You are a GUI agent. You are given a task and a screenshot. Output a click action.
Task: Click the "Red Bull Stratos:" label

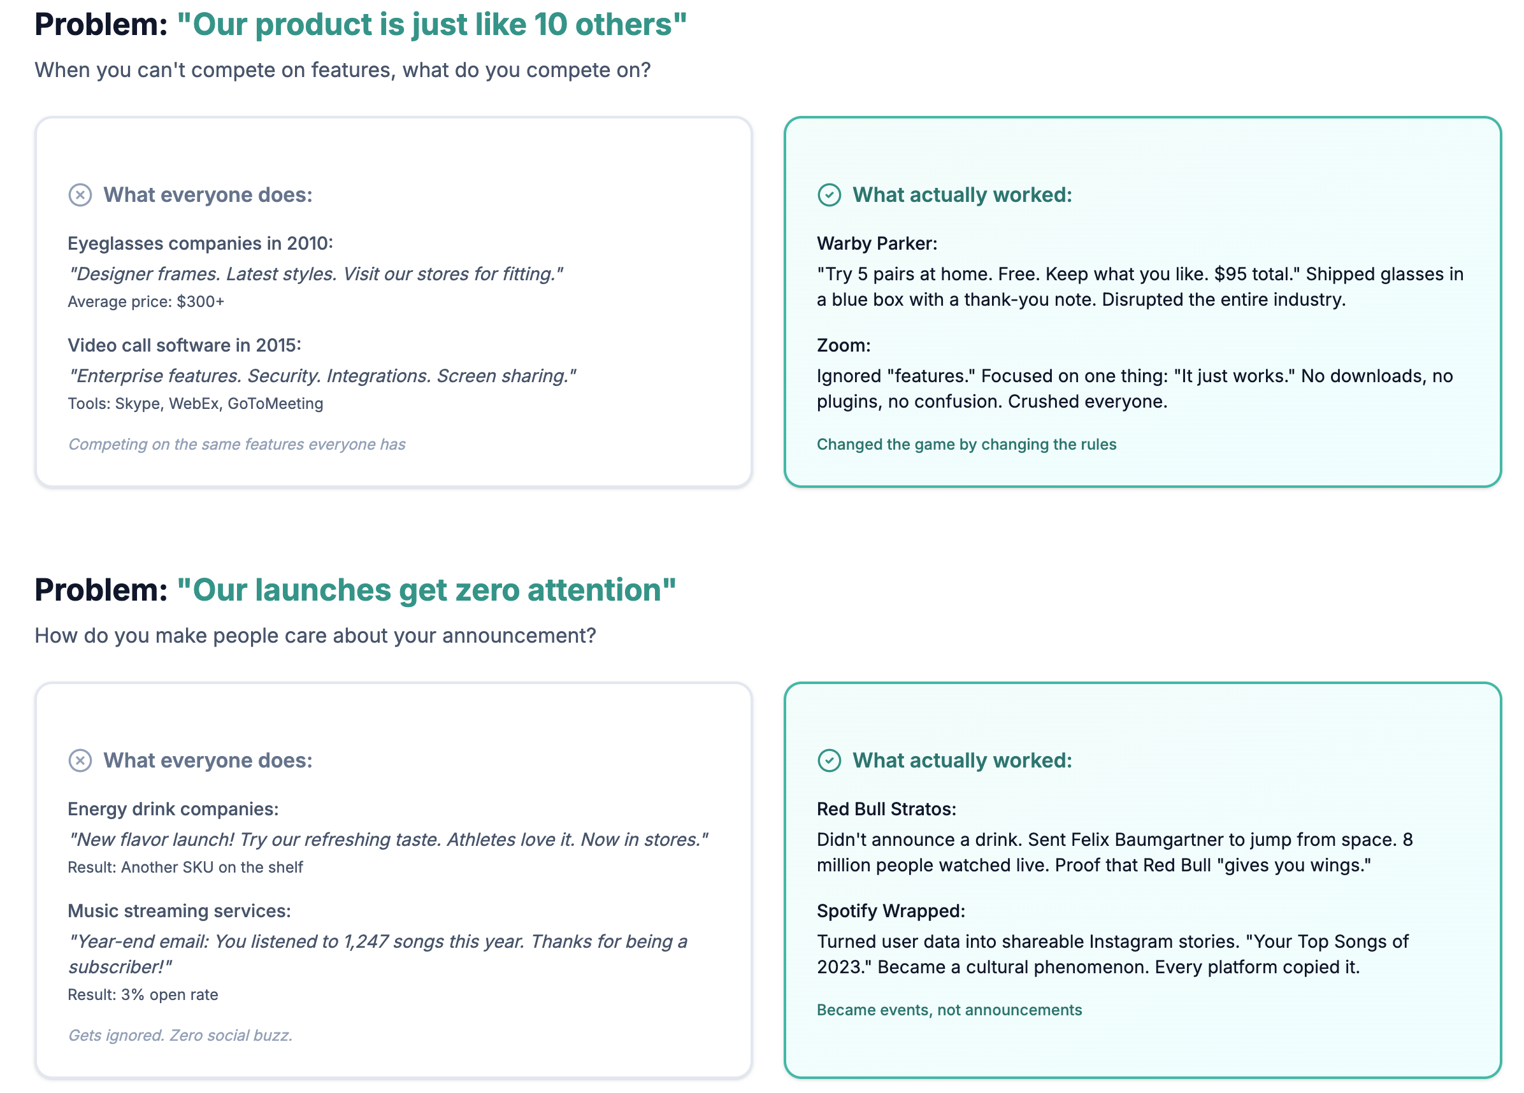click(886, 809)
